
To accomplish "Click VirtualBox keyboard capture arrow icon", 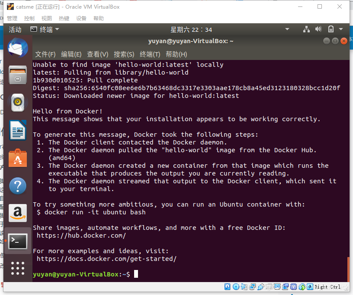I will [310, 287].
